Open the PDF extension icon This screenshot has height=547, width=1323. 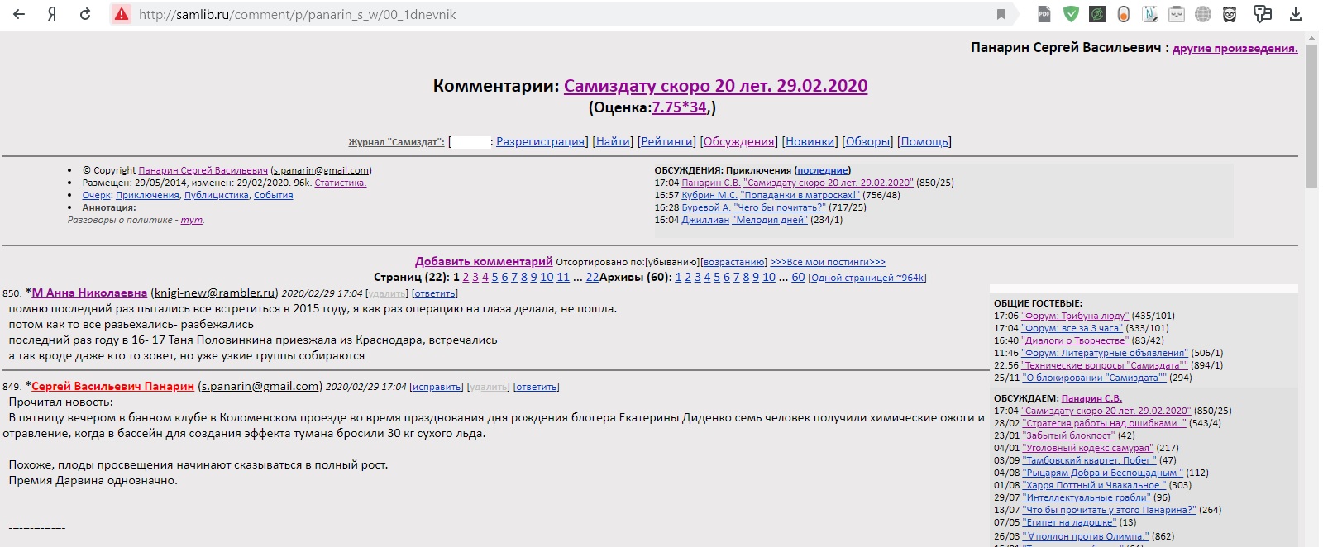1044,14
